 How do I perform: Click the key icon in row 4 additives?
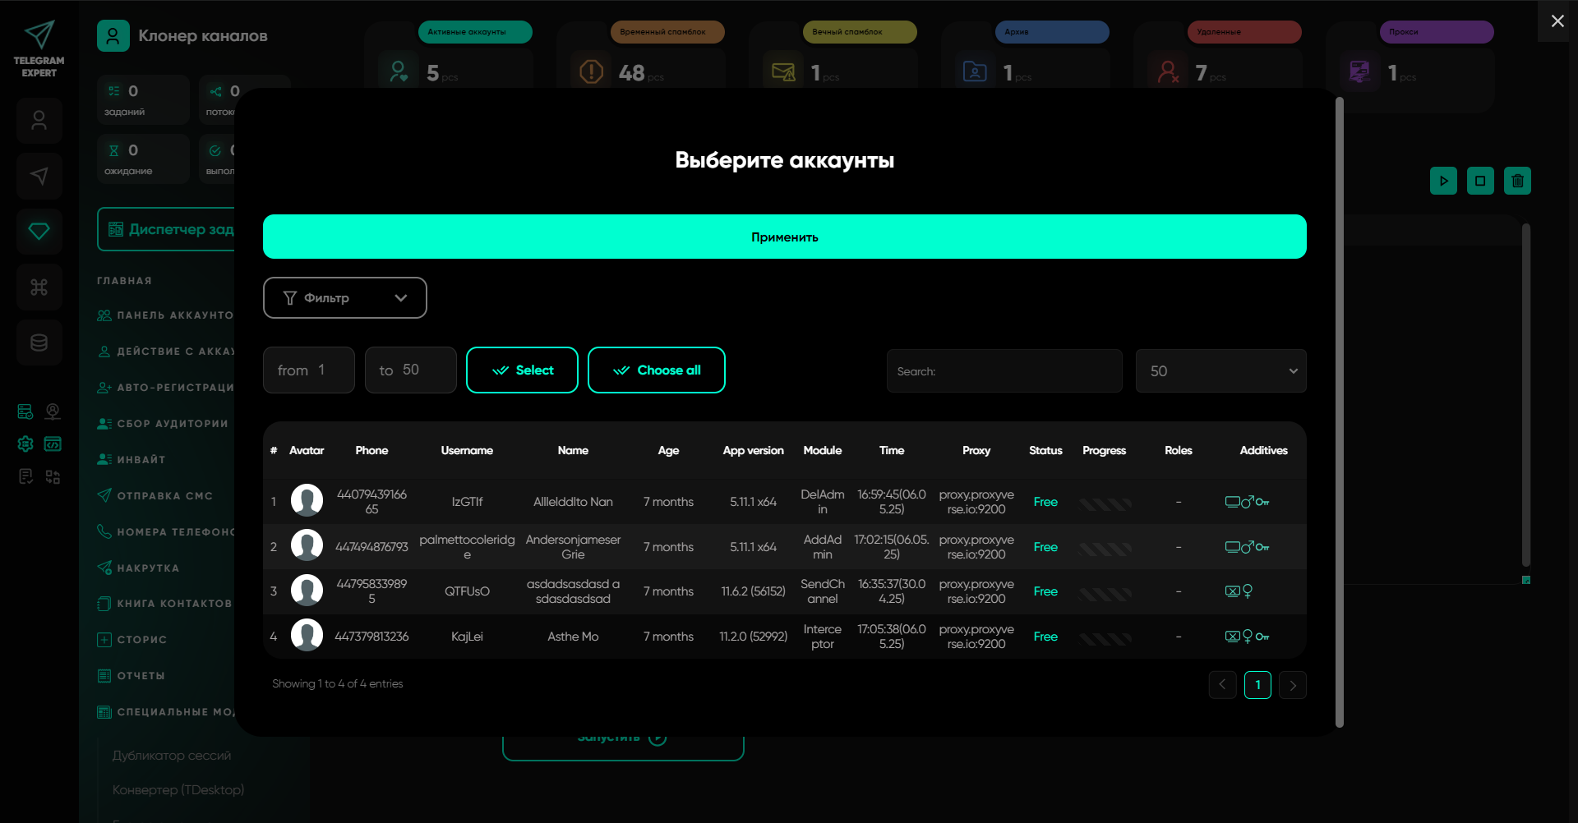pyautogui.click(x=1262, y=637)
